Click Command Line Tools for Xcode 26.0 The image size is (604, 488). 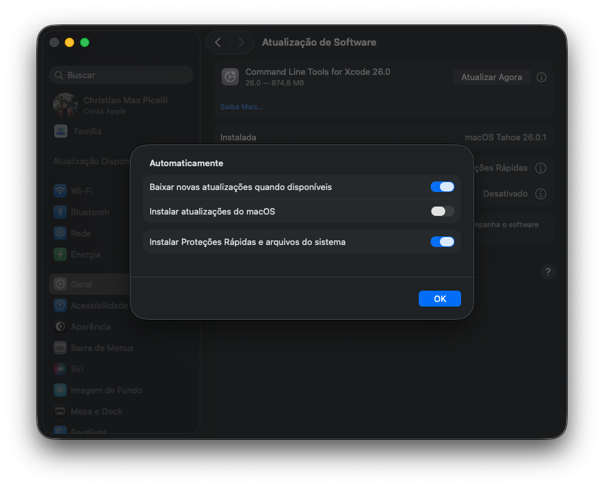(x=318, y=72)
